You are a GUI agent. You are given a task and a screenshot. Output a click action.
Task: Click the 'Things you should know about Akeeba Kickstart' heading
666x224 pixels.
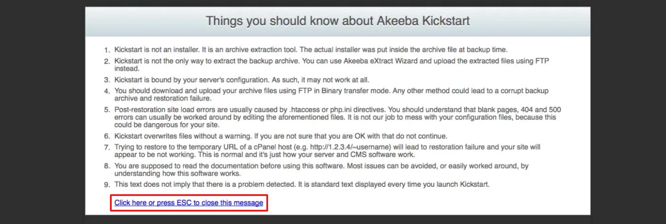pos(338,21)
